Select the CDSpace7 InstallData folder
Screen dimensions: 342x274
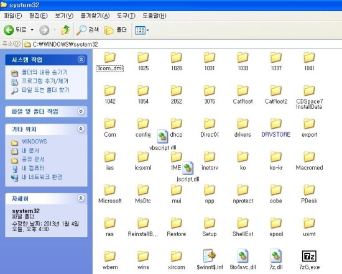(309, 98)
